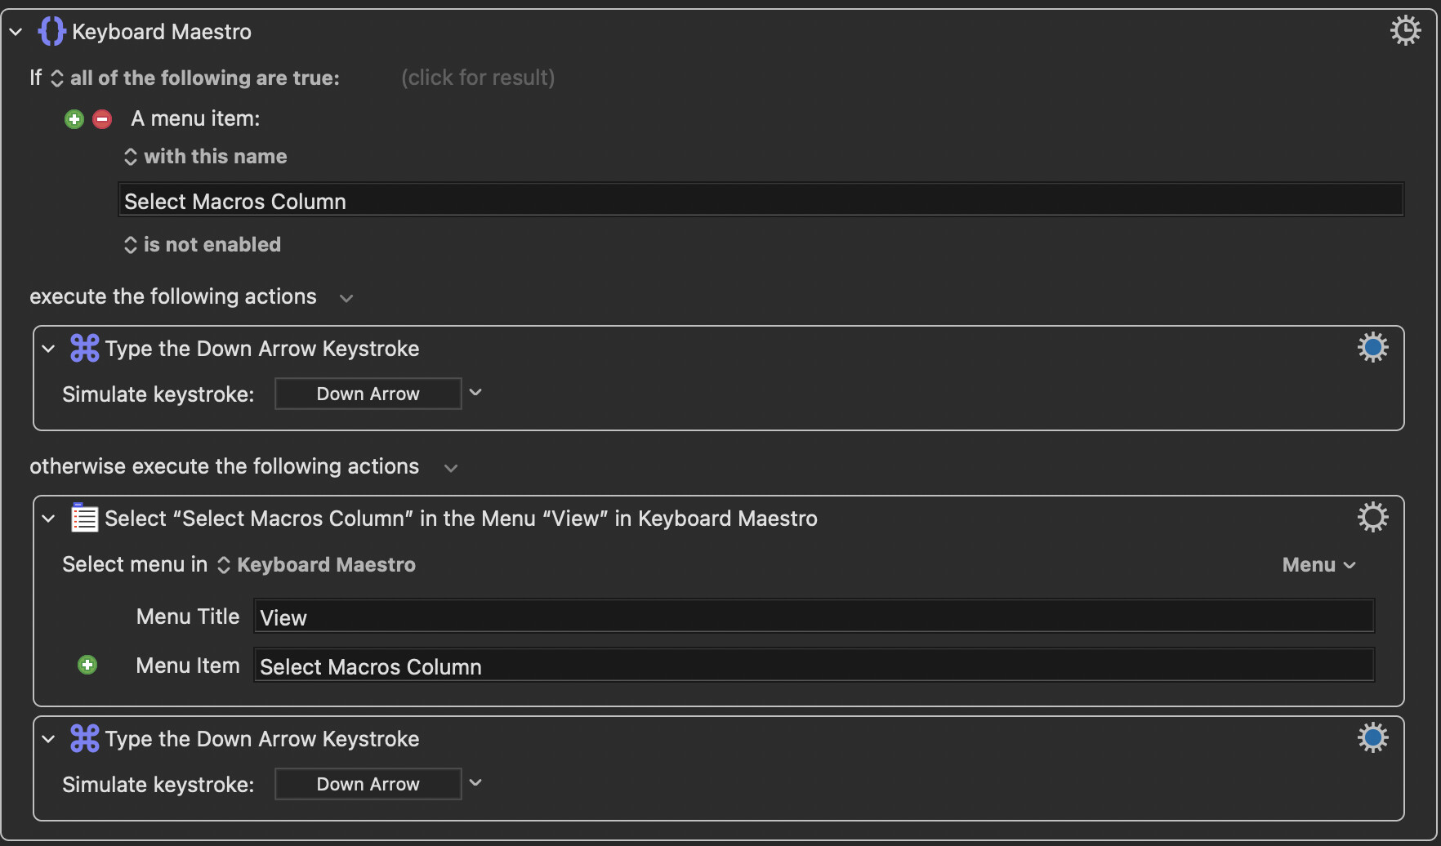The image size is (1441, 846).
Task: Open chevron menu next to "otherwise execute the following actions"
Action: (x=450, y=468)
